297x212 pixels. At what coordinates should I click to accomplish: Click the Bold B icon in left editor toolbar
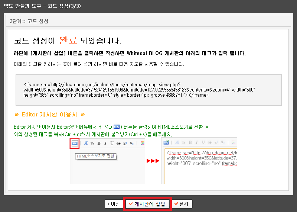pos(99,143)
